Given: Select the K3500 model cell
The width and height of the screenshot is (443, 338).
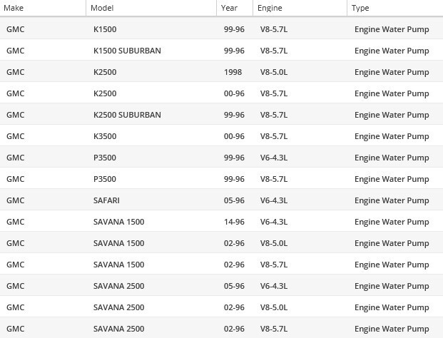Looking at the screenshot, I should [105, 136].
